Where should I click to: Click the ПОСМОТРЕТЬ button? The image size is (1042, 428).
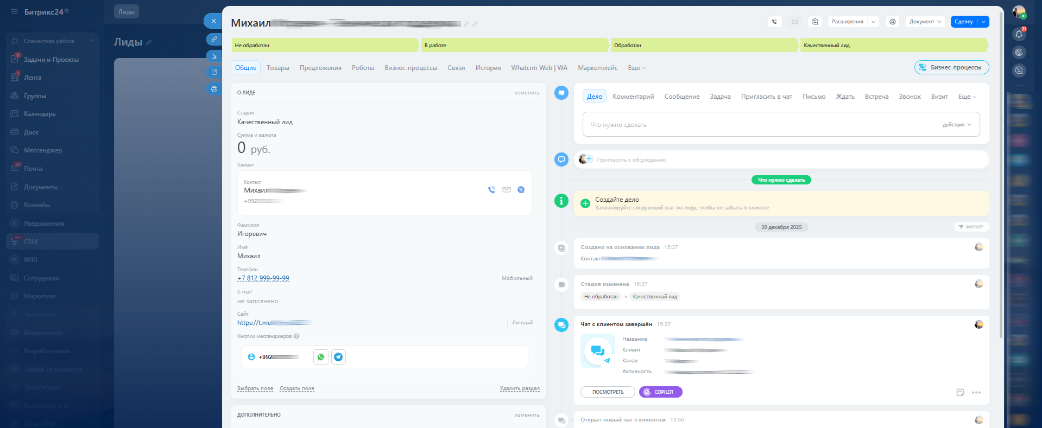pos(608,392)
